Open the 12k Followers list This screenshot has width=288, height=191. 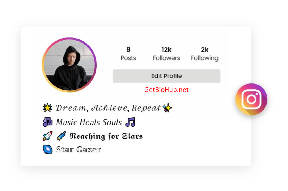[x=166, y=54]
